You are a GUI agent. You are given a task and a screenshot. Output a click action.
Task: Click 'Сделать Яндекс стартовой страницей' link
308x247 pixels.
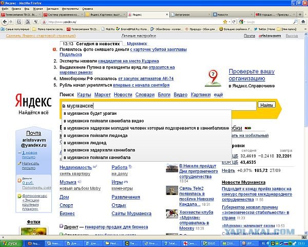(41, 36)
